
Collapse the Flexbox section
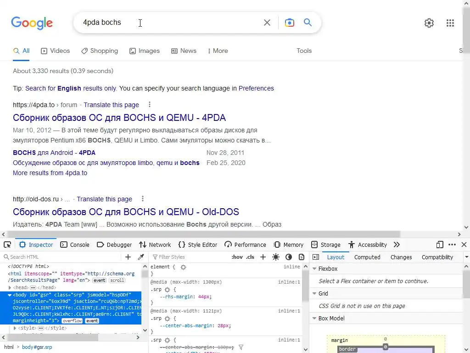(x=314, y=268)
